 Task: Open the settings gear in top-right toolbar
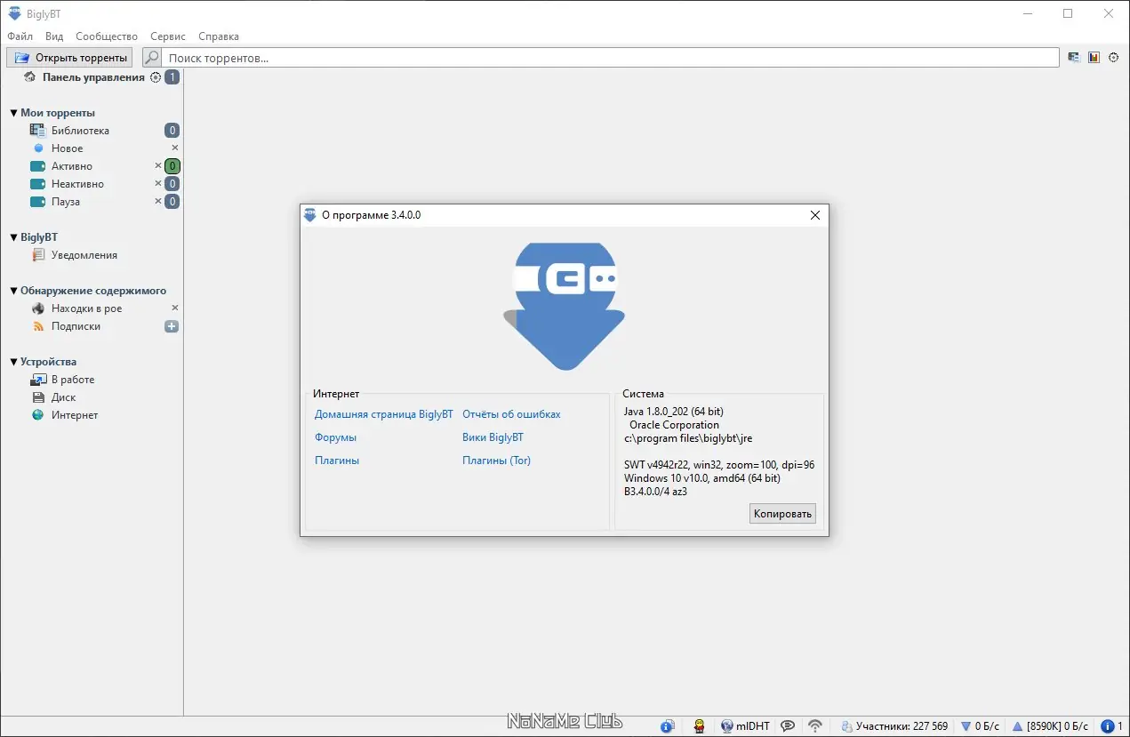(1113, 58)
